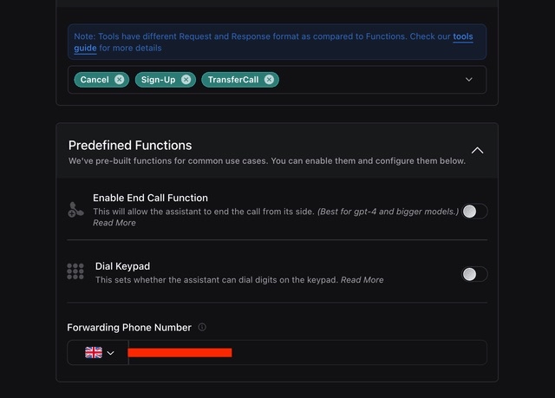Open the selected tools dropdown chevron

point(469,80)
